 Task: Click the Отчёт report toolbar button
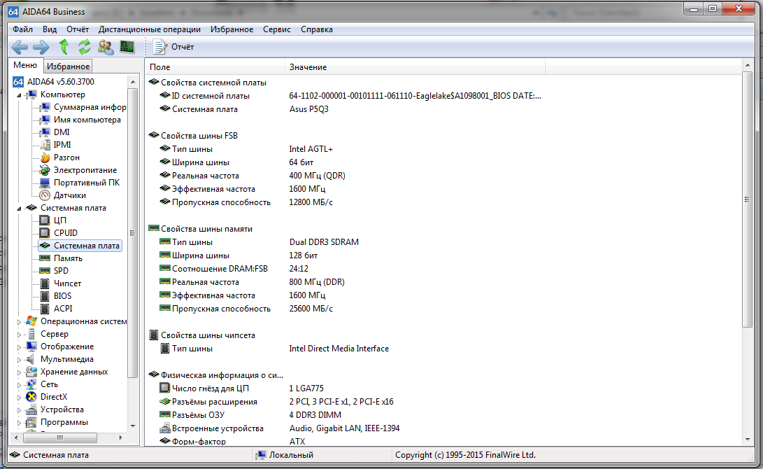173,47
